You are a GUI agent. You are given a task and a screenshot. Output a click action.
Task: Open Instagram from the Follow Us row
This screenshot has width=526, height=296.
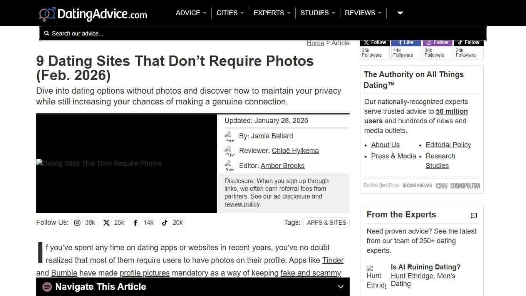78,222
